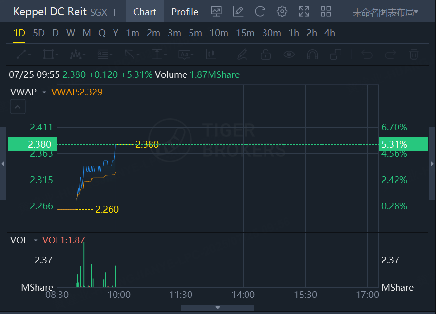The width and height of the screenshot is (436, 314).
Task: Open the Fibonacci lines tool
Action: click(x=103, y=55)
